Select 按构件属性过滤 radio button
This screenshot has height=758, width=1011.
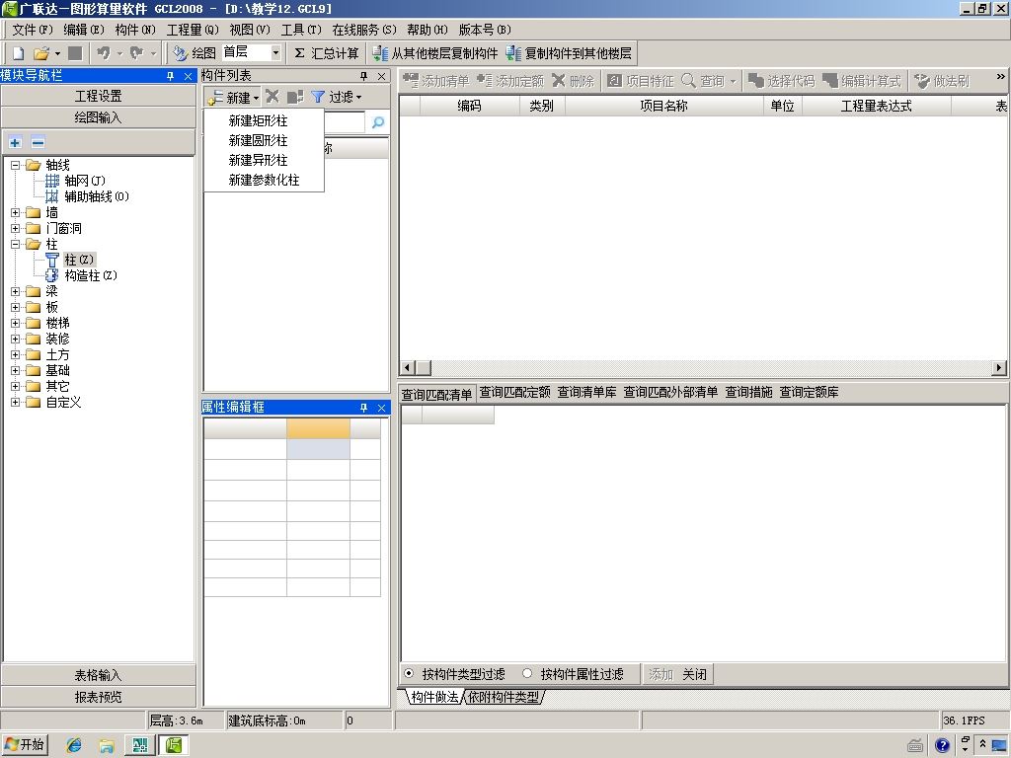527,673
